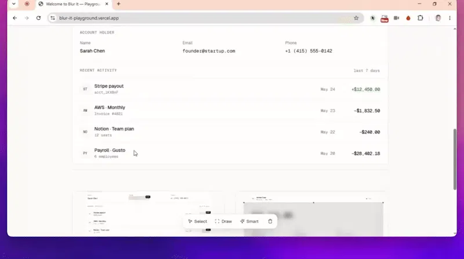Click the orange circle extension icon
This screenshot has width=464, height=259.
click(x=408, y=19)
